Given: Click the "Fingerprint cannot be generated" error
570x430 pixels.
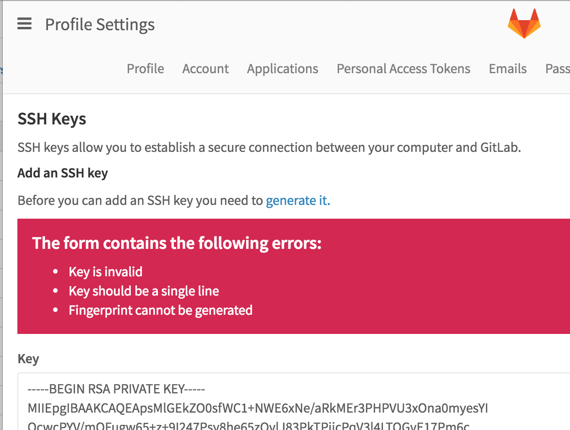Looking at the screenshot, I should click(161, 310).
